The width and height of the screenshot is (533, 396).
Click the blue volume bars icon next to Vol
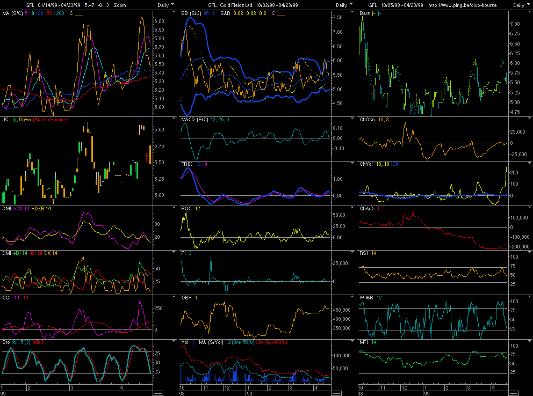click(x=192, y=342)
